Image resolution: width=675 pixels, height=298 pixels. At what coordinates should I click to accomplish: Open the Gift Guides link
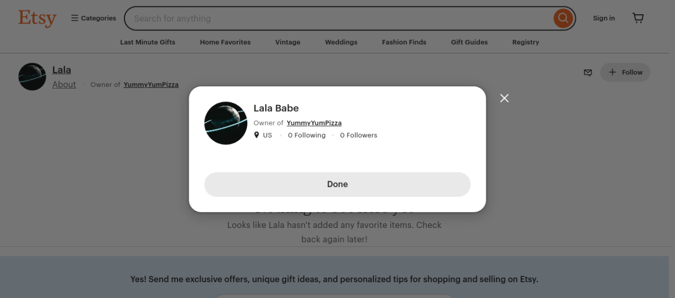469,42
